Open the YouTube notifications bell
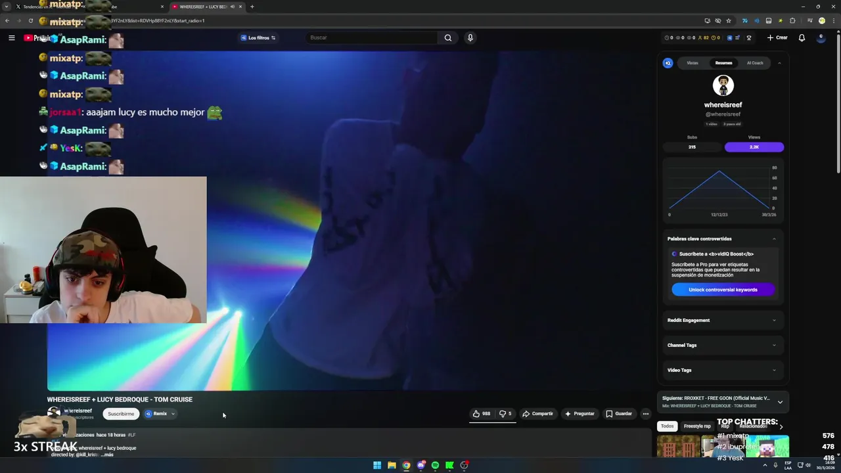841x473 pixels. coord(802,37)
